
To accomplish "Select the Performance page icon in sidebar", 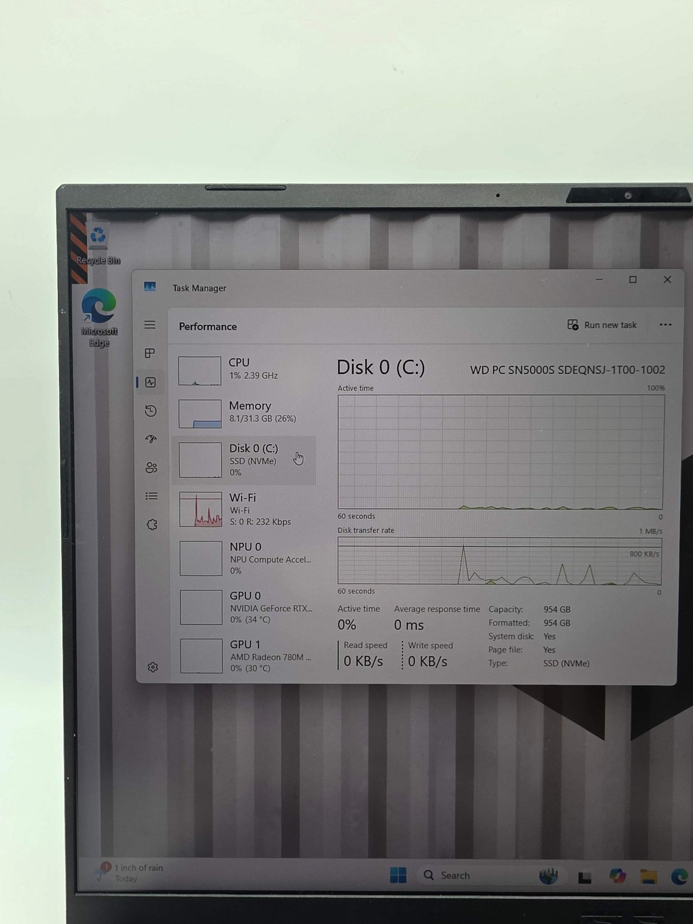I will tap(150, 382).
